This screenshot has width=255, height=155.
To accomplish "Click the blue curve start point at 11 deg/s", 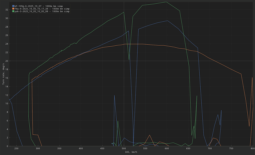I will tap(9, 99).
